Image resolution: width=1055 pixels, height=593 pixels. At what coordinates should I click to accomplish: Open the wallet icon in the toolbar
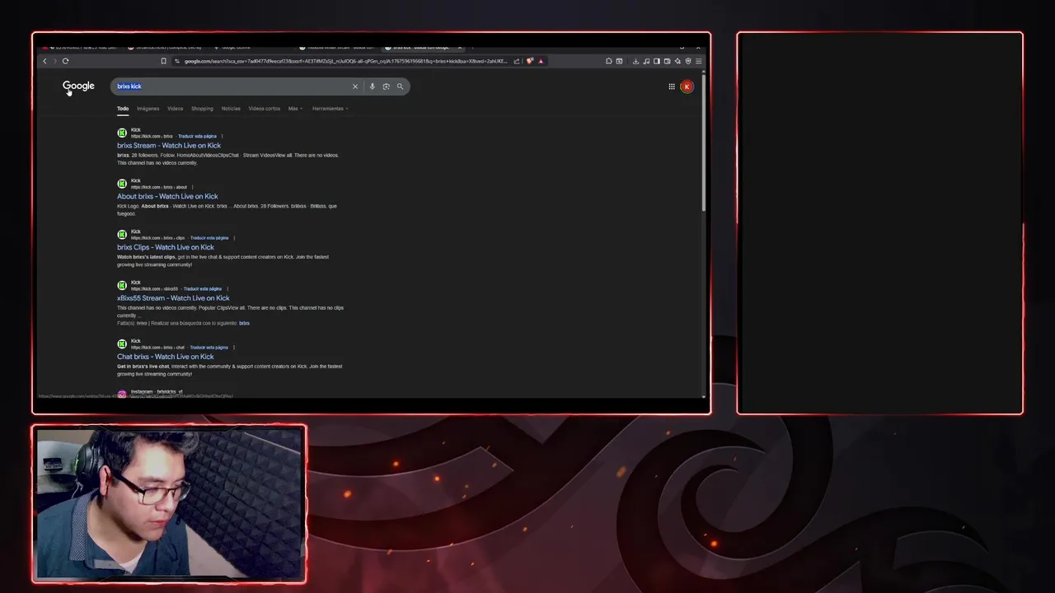point(667,61)
